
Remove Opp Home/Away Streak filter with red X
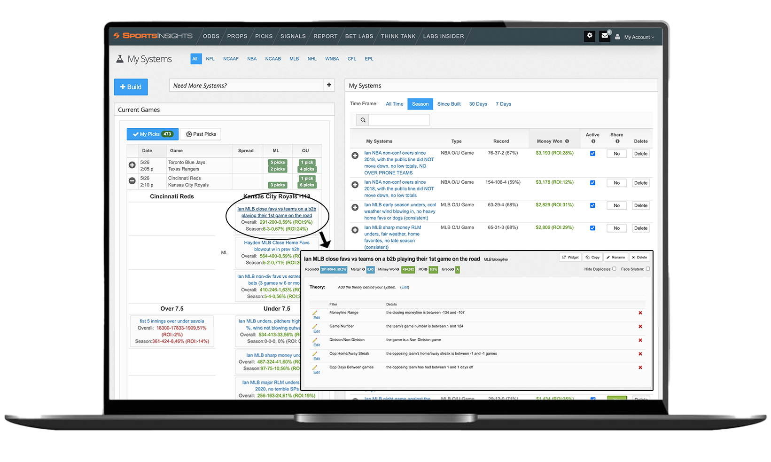(x=640, y=354)
